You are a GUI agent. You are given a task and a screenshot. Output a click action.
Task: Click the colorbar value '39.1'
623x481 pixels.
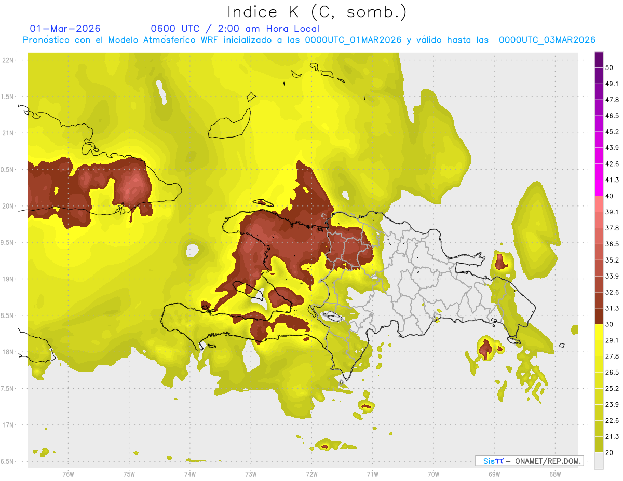click(613, 212)
